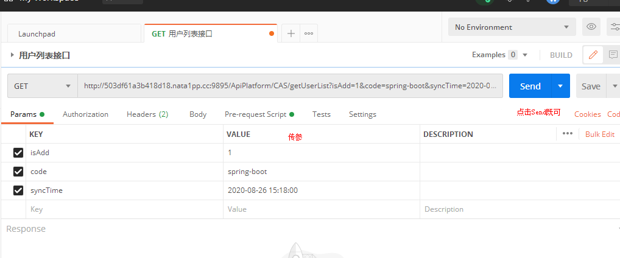Open the Params tab
The image size is (620, 258).
coord(27,114)
